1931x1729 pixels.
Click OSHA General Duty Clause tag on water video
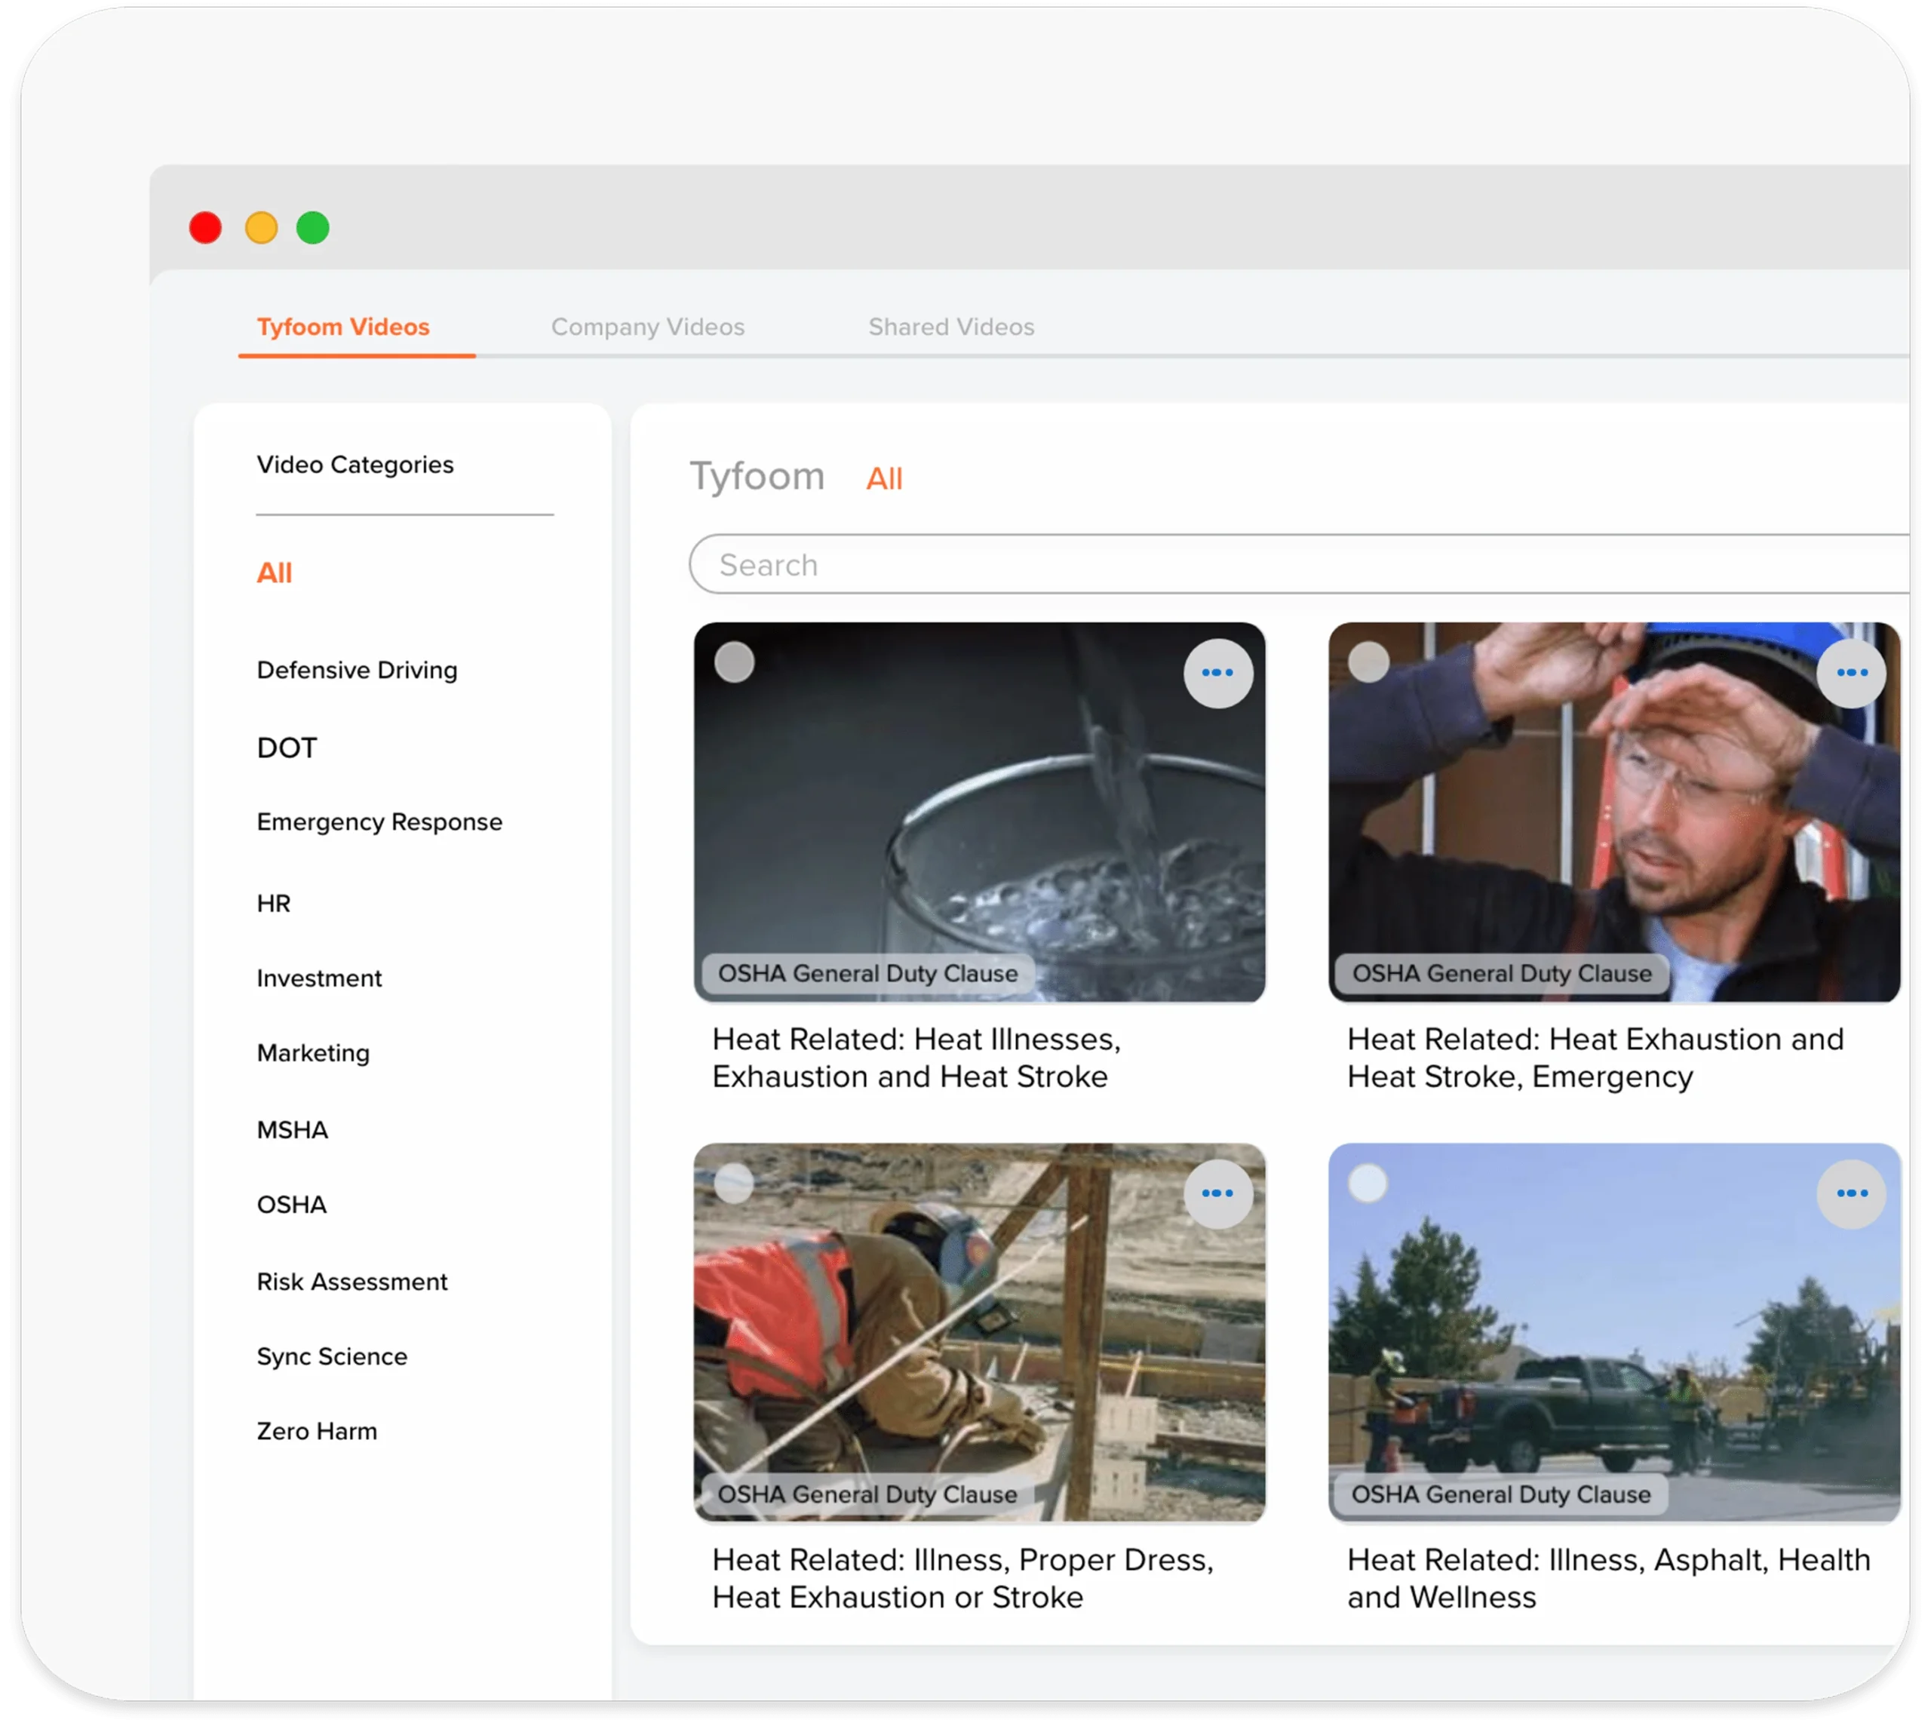coord(867,974)
